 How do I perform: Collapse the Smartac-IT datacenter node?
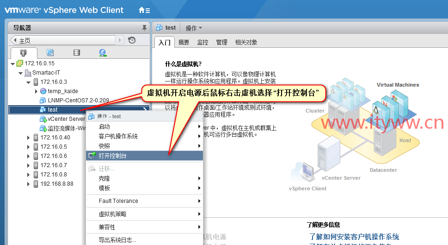[x=20, y=73]
